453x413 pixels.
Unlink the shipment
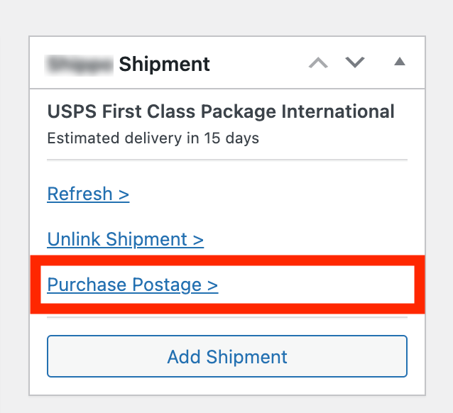click(125, 239)
